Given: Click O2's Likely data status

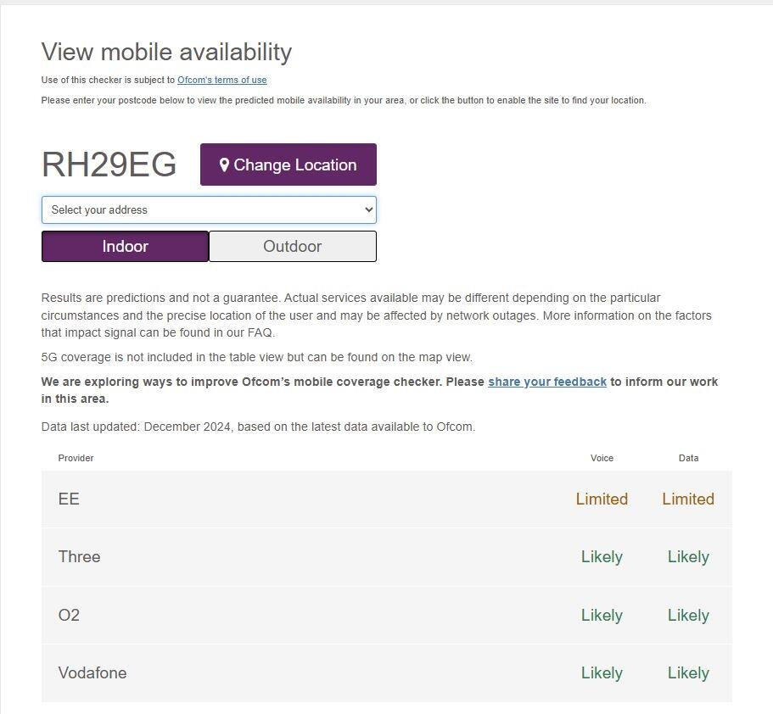Looking at the screenshot, I should pyautogui.click(x=688, y=615).
